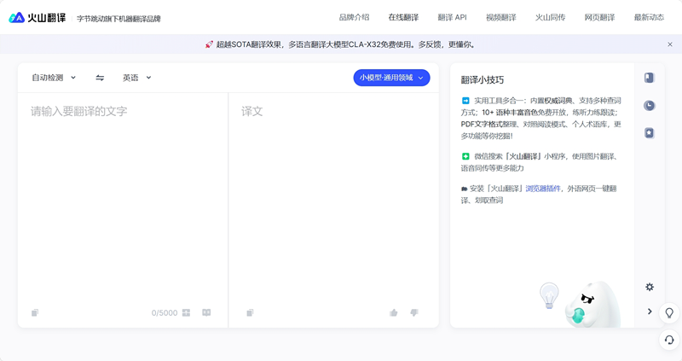Click the image upload icon beside 0/5000

(186, 312)
